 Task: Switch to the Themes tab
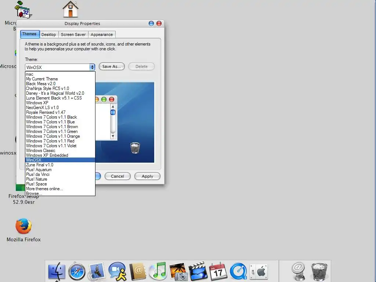pyautogui.click(x=29, y=34)
